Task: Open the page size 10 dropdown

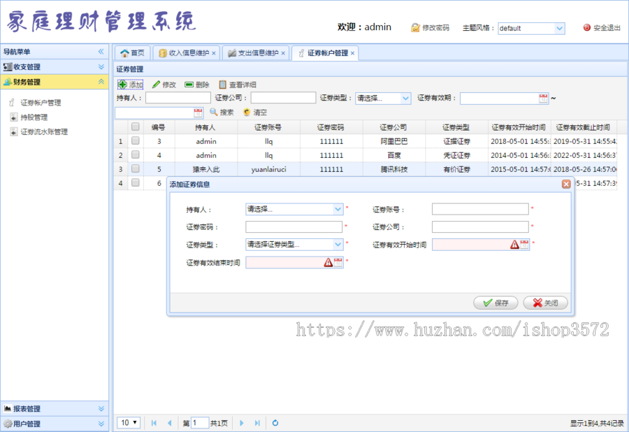Action: (129, 423)
